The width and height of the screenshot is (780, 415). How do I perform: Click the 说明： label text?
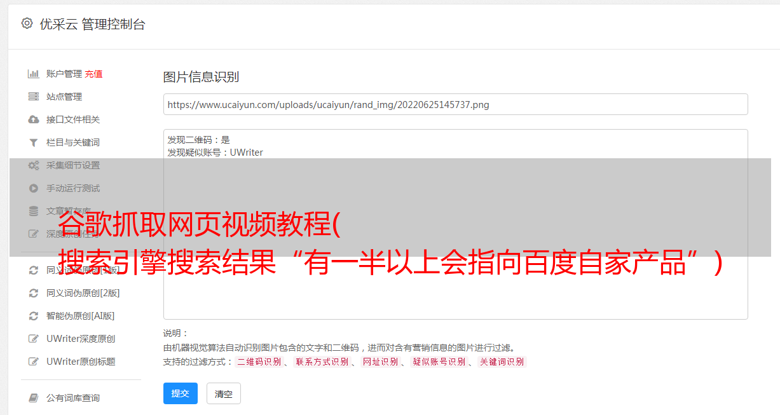(x=176, y=333)
